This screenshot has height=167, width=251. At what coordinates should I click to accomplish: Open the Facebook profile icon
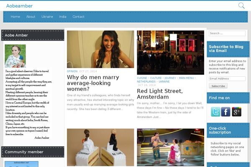tap(226, 112)
